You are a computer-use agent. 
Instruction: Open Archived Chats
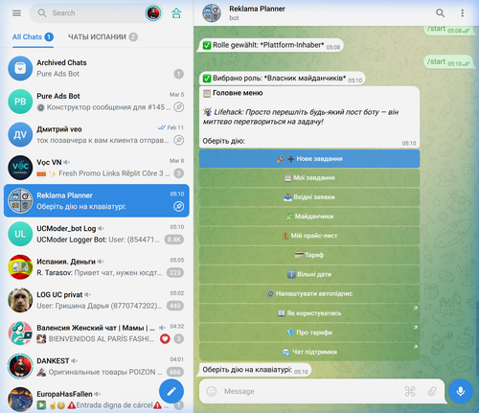coord(97,68)
